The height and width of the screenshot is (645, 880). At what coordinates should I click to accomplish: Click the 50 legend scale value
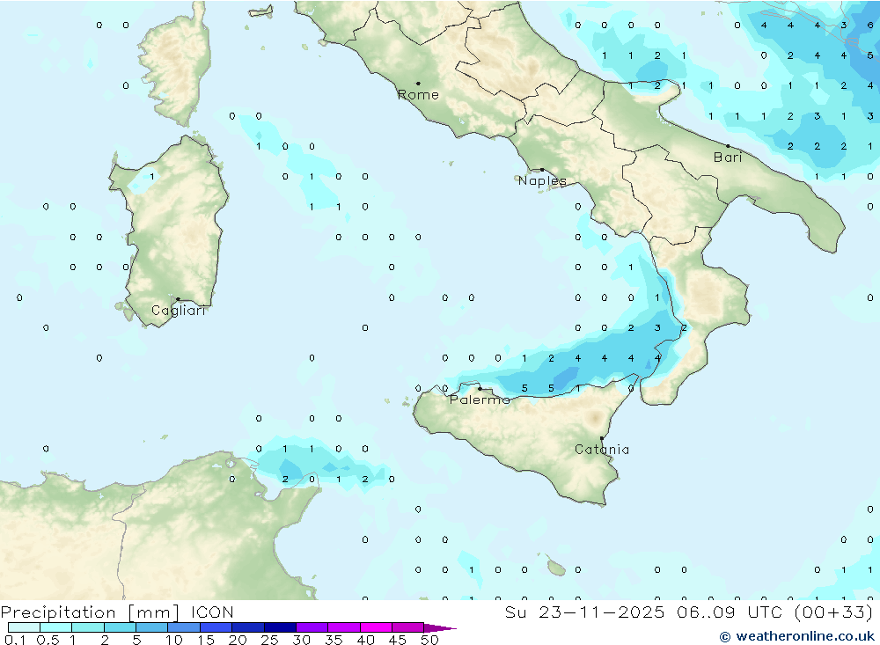pos(430,640)
